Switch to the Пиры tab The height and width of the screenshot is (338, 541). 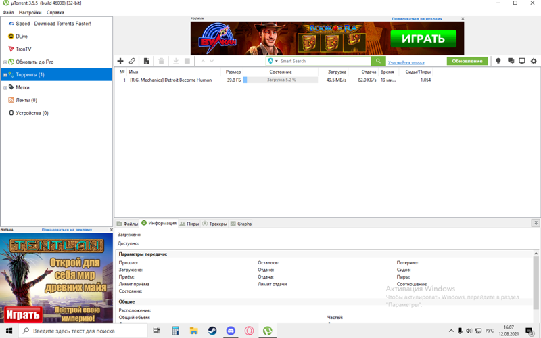click(189, 224)
